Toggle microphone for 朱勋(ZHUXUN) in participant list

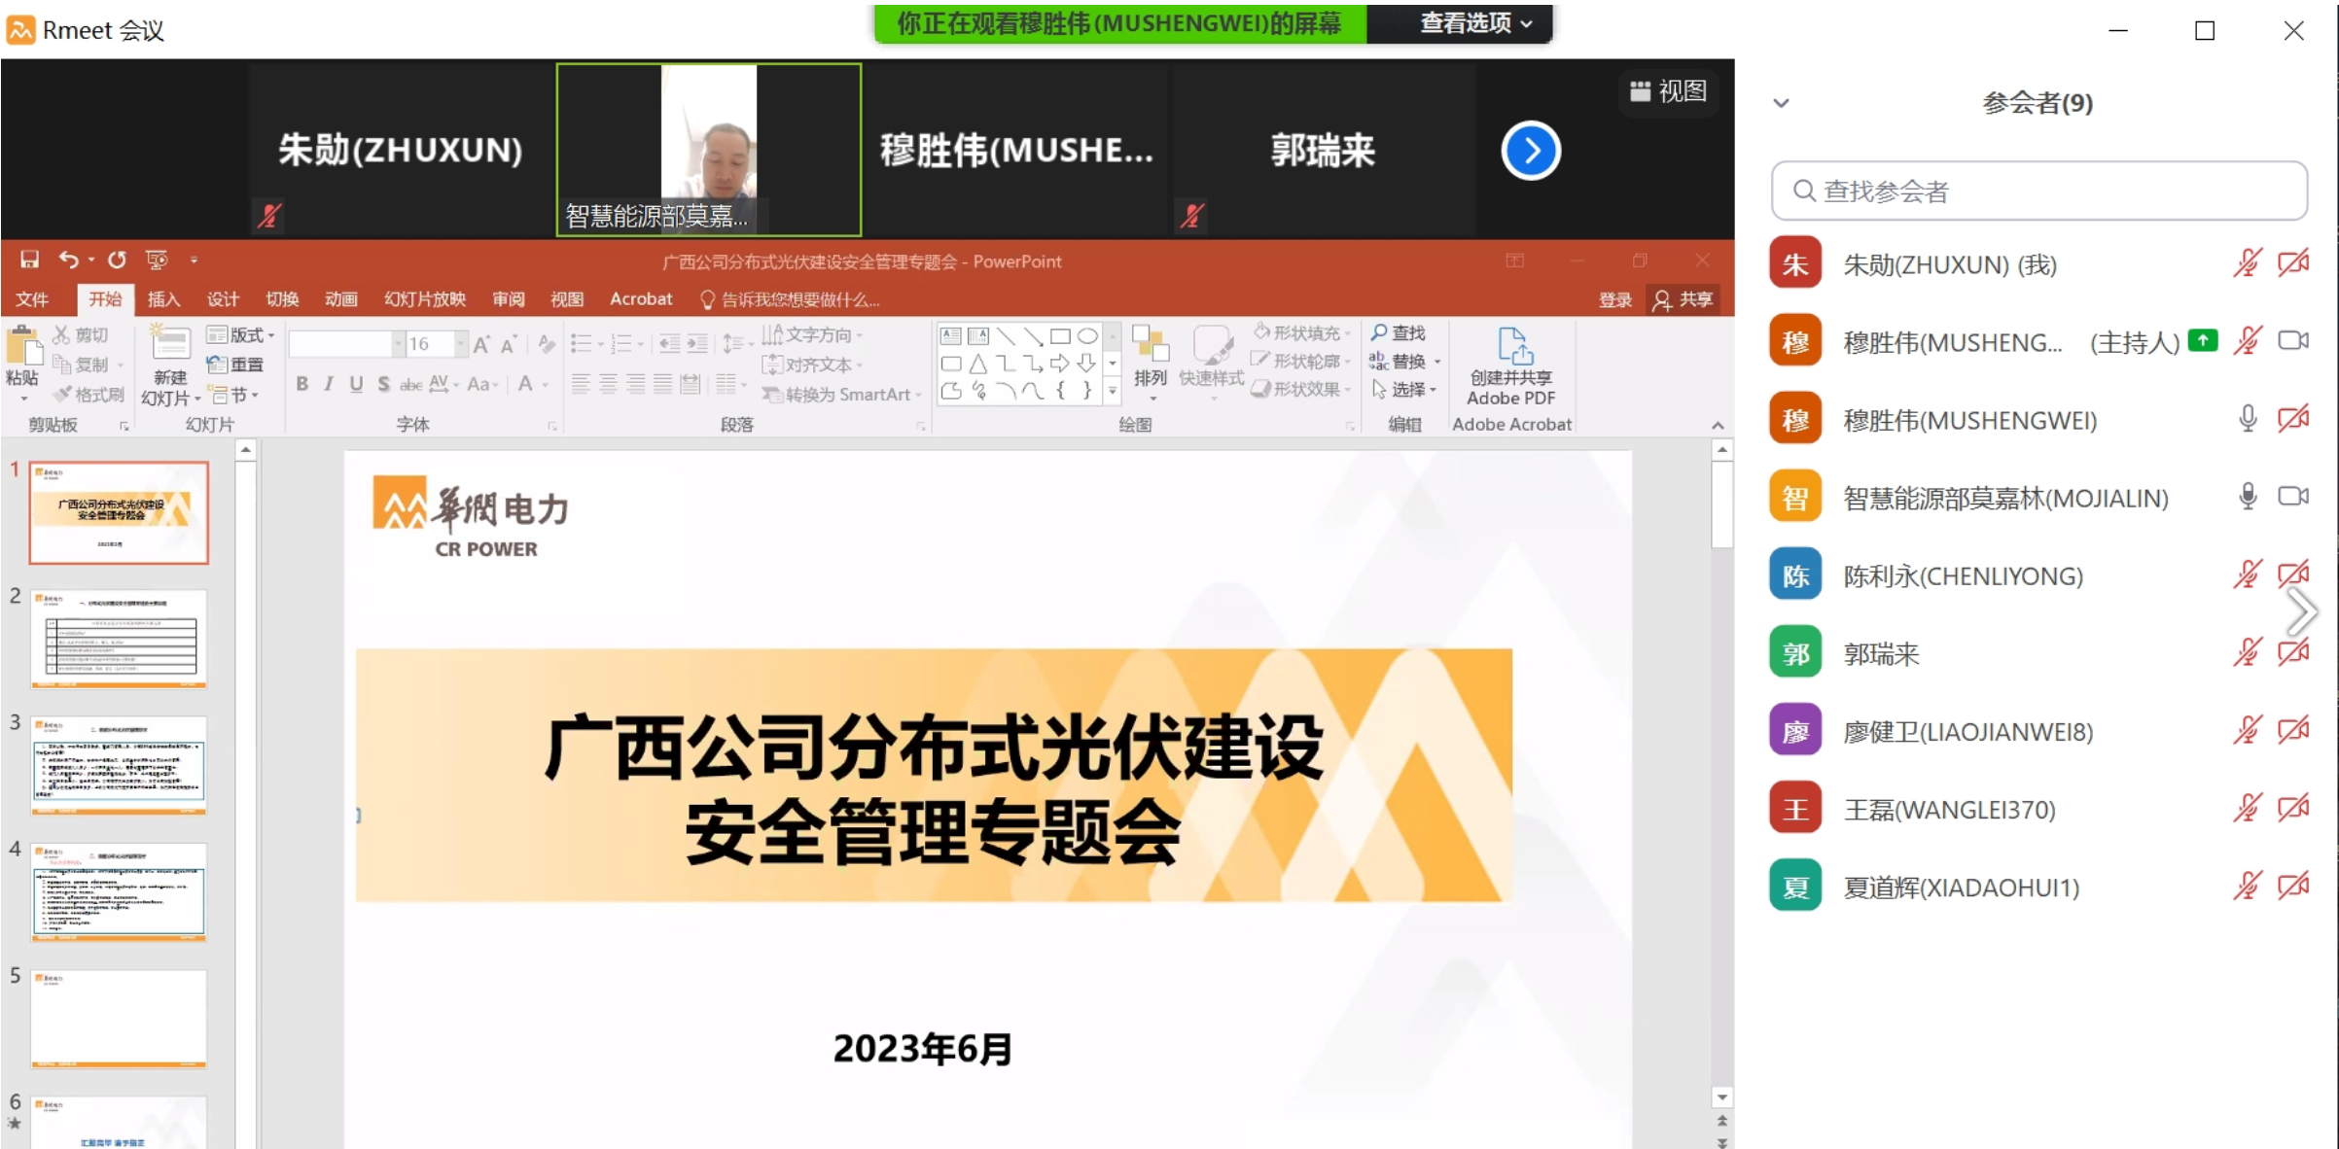tap(2247, 263)
